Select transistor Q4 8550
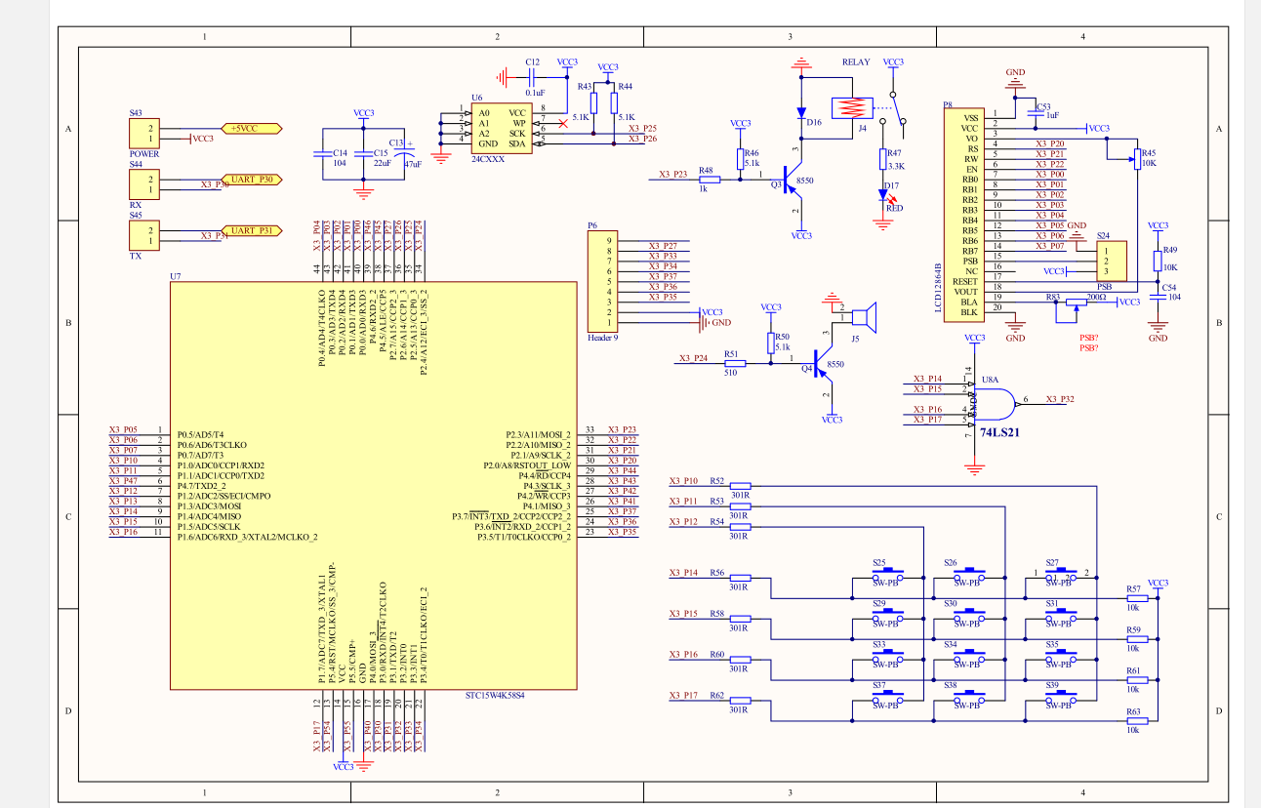1261x808 pixels. coord(825,365)
